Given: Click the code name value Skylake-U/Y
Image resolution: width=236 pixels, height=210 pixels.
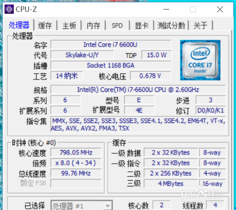Looking at the screenshot, I should coord(82,55).
